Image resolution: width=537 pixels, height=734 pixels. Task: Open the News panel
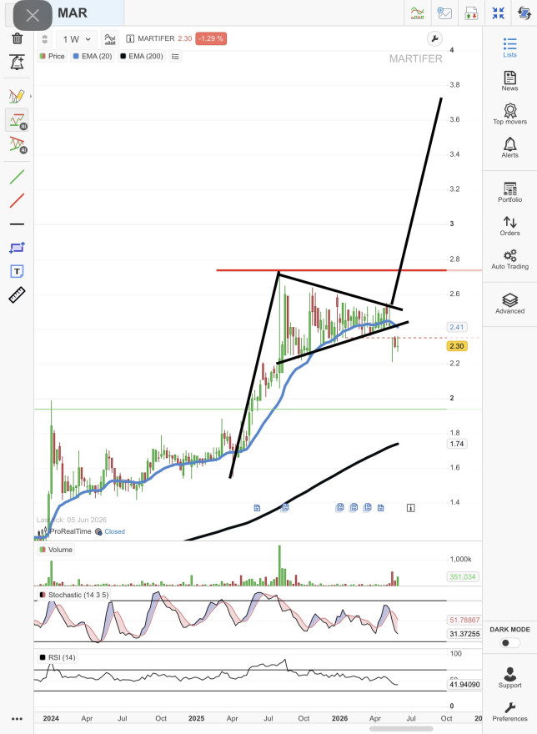click(509, 81)
